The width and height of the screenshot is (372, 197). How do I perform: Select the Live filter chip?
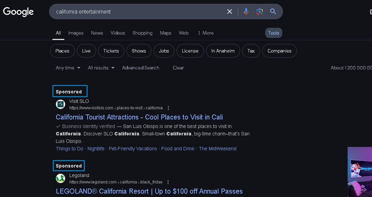tap(86, 51)
